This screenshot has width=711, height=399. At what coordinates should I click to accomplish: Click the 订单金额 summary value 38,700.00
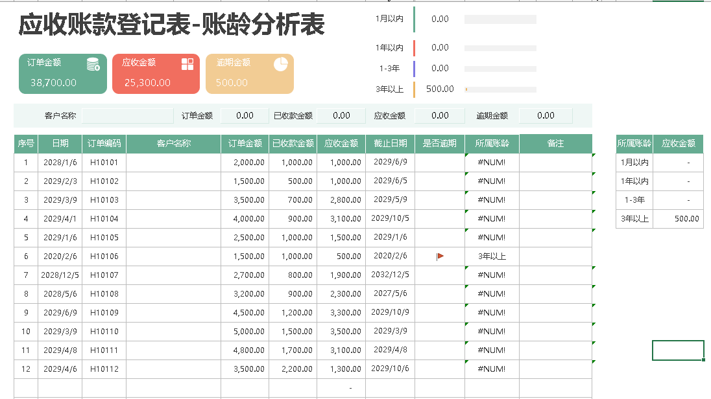click(53, 82)
